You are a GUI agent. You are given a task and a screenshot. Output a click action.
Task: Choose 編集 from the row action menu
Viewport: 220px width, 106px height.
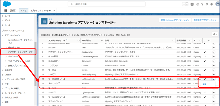click(204, 84)
